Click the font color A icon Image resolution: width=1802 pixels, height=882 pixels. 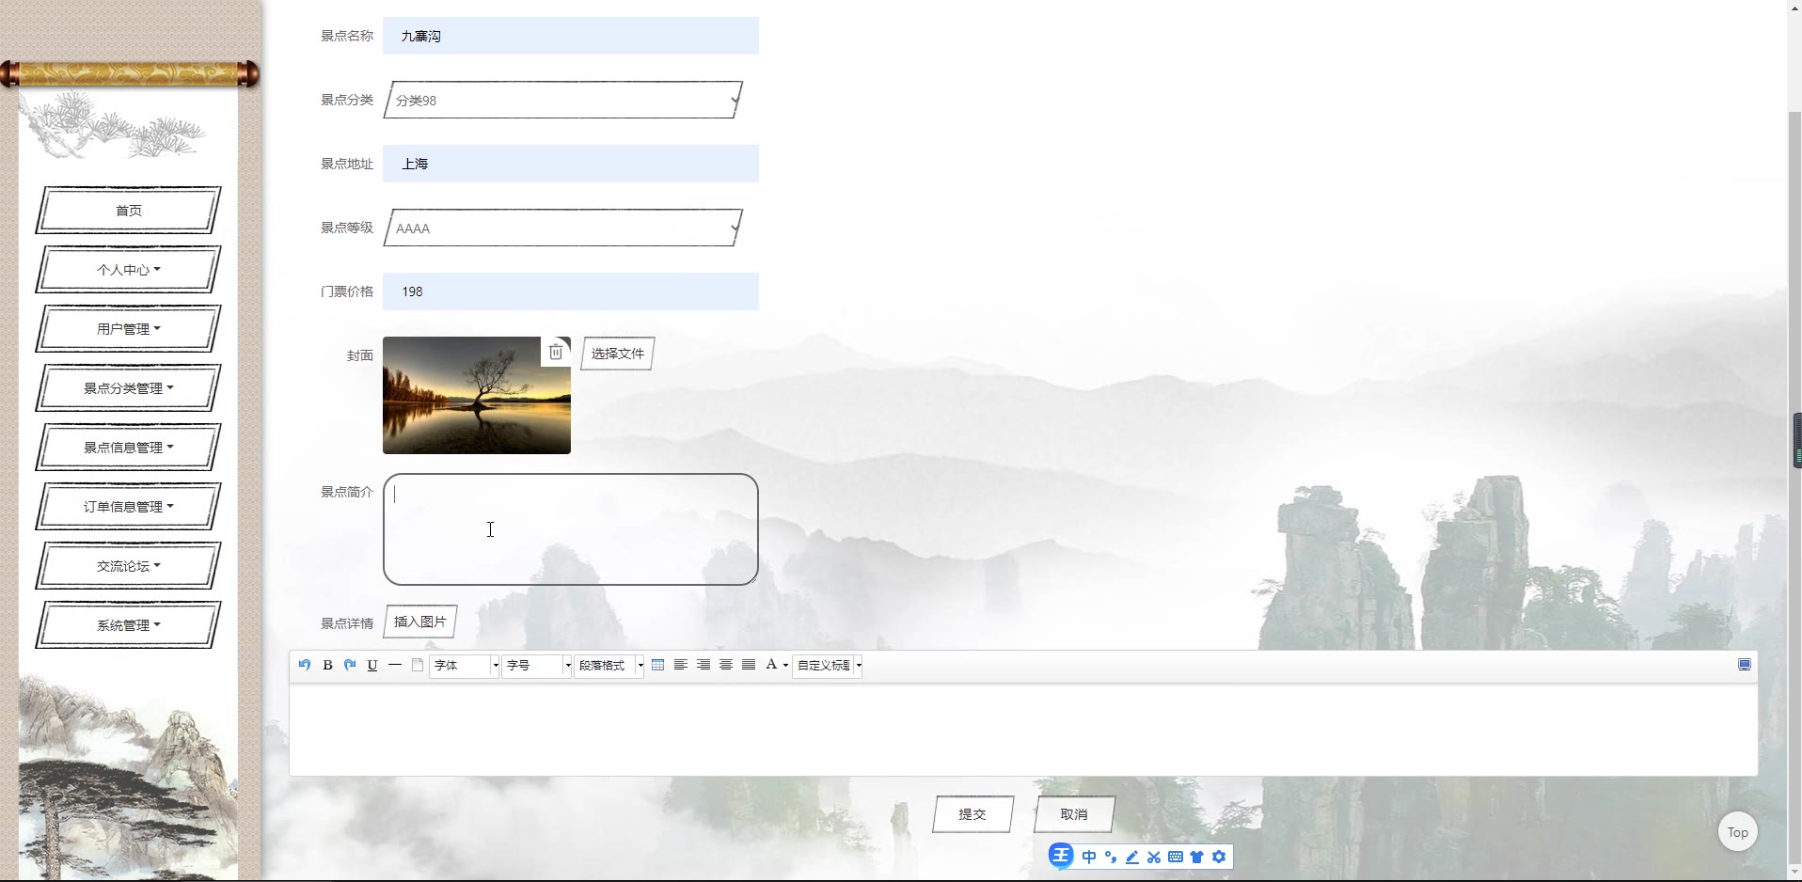pyautogui.click(x=771, y=665)
